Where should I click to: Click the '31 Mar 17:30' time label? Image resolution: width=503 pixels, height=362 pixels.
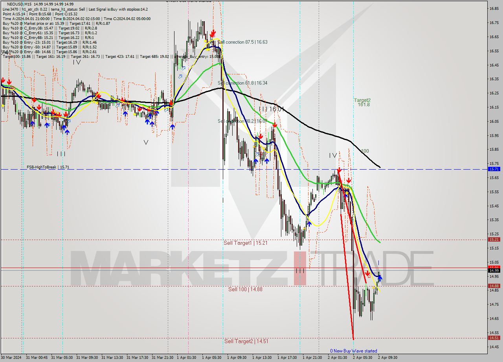(x=137, y=358)
